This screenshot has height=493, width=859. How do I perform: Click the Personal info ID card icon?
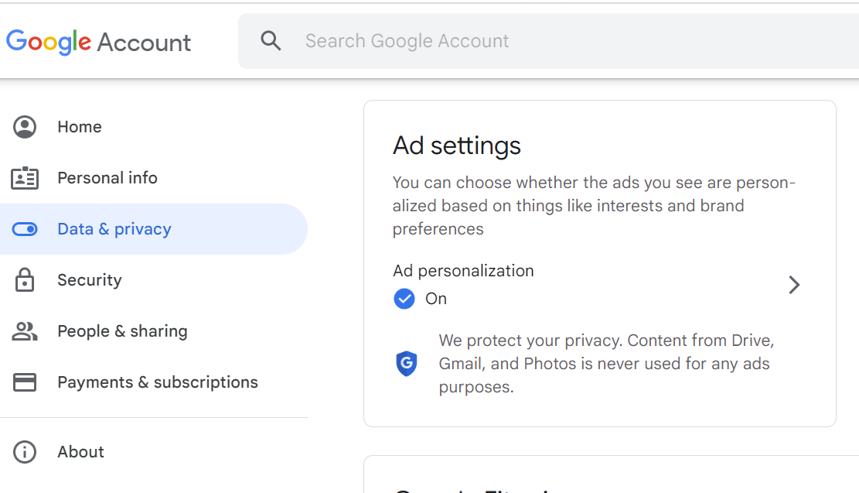(x=25, y=178)
